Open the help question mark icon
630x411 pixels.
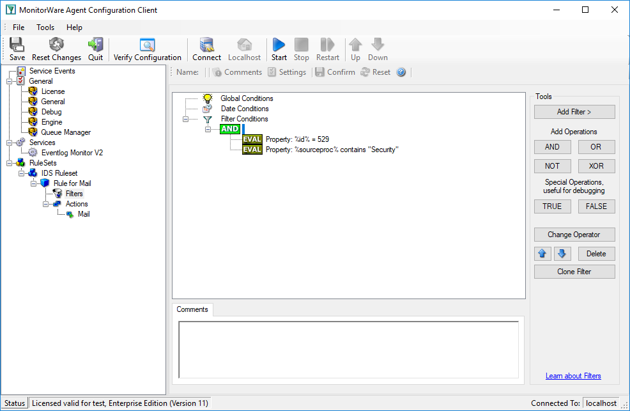(401, 72)
